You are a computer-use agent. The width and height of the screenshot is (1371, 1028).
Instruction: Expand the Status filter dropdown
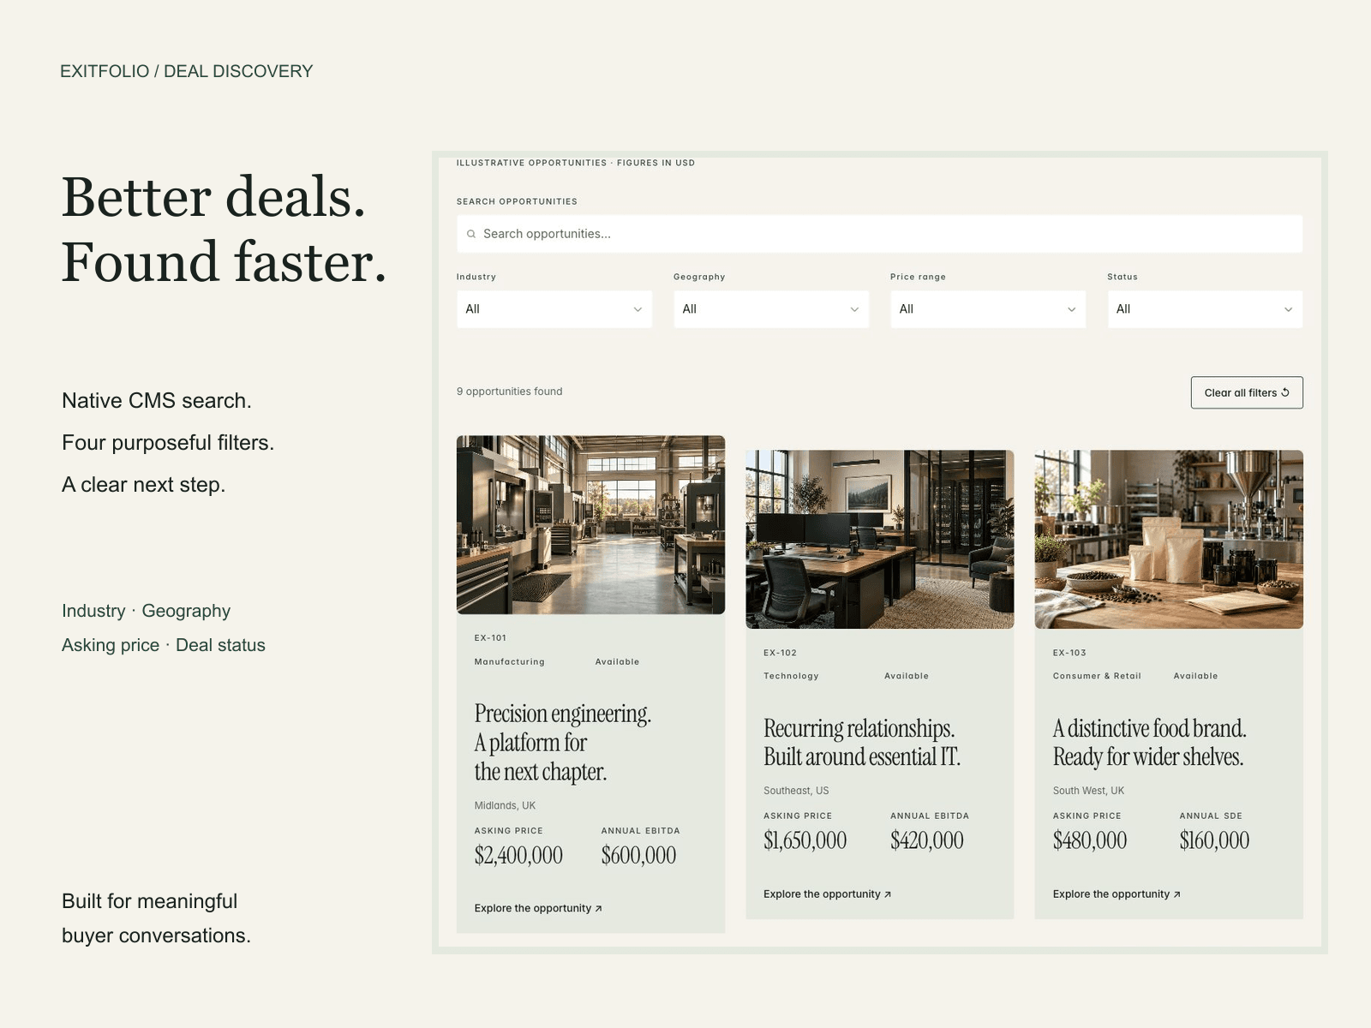point(1204,309)
